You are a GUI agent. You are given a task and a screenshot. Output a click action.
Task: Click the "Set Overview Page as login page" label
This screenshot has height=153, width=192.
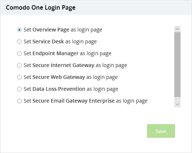63,30
